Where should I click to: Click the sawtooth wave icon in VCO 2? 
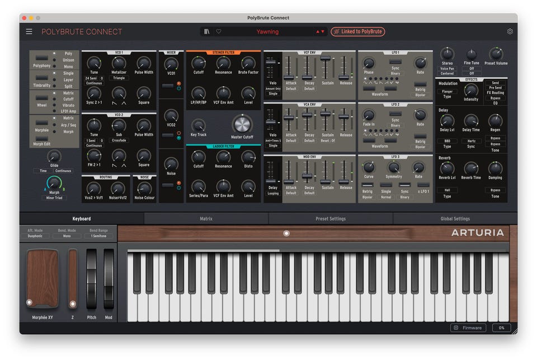tap(114, 165)
